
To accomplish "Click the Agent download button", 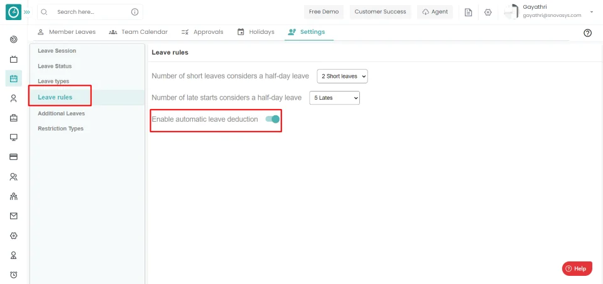I will pyautogui.click(x=435, y=12).
